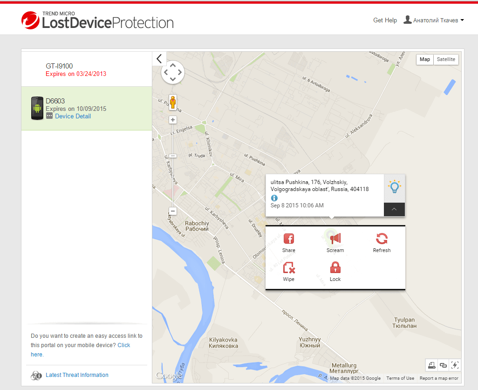
Task: Select the Street View pegman
Action: 173,102
